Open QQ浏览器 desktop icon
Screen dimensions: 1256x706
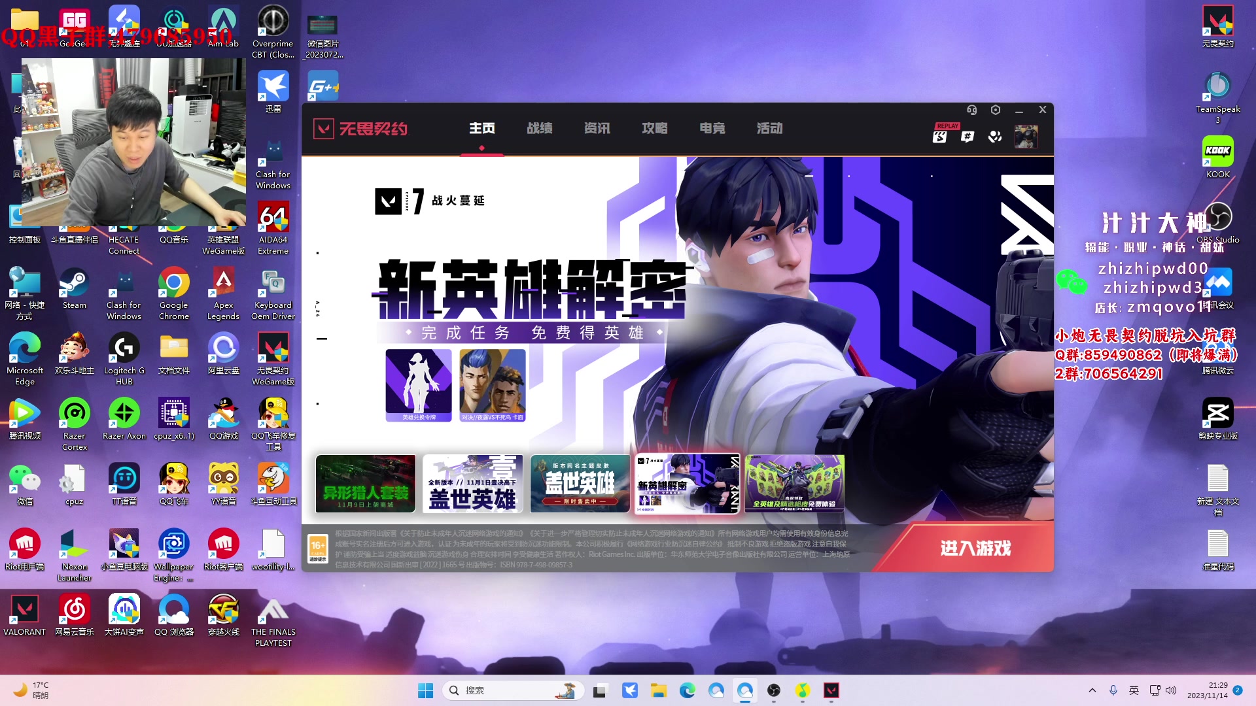(174, 614)
